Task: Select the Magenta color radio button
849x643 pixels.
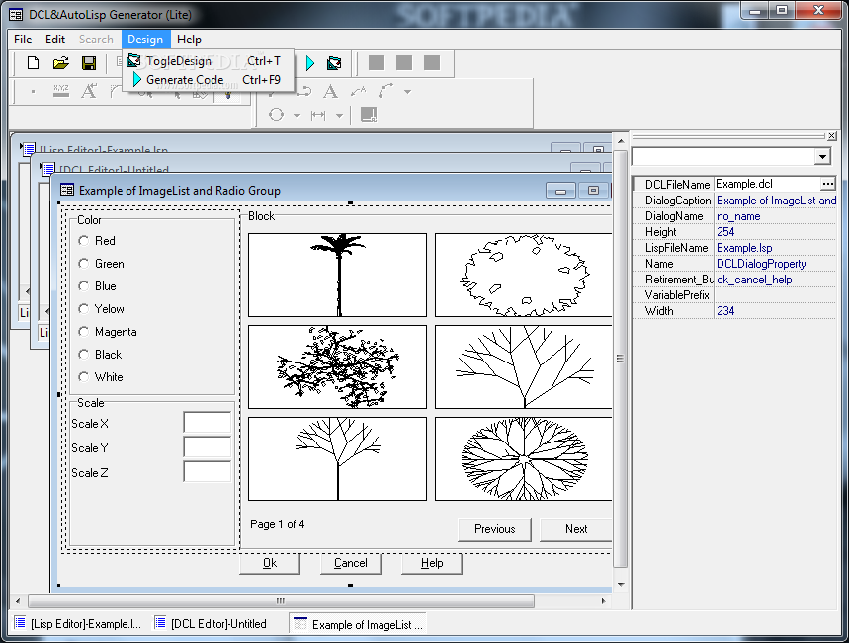Action: point(83,331)
